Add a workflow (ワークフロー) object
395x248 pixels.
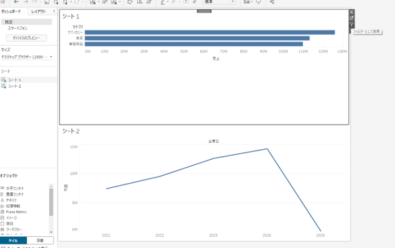pos(11,230)
